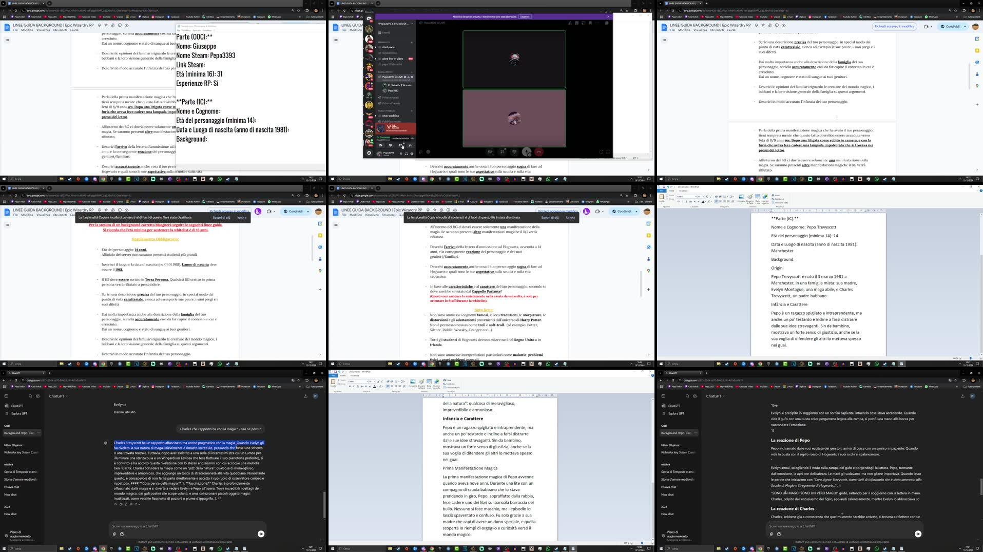Click Ignora in middle-left Docs banner
The height and width of the screenshot is (552, 983).
click(242, 217)
